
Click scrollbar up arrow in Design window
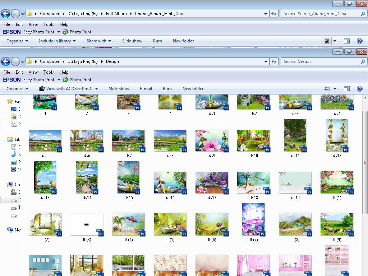tap(365, 98)
